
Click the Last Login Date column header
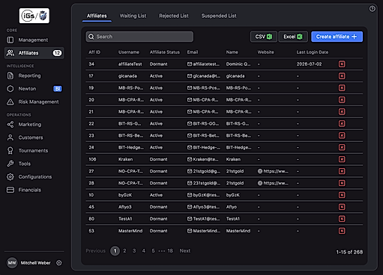[x=313, y=52]
